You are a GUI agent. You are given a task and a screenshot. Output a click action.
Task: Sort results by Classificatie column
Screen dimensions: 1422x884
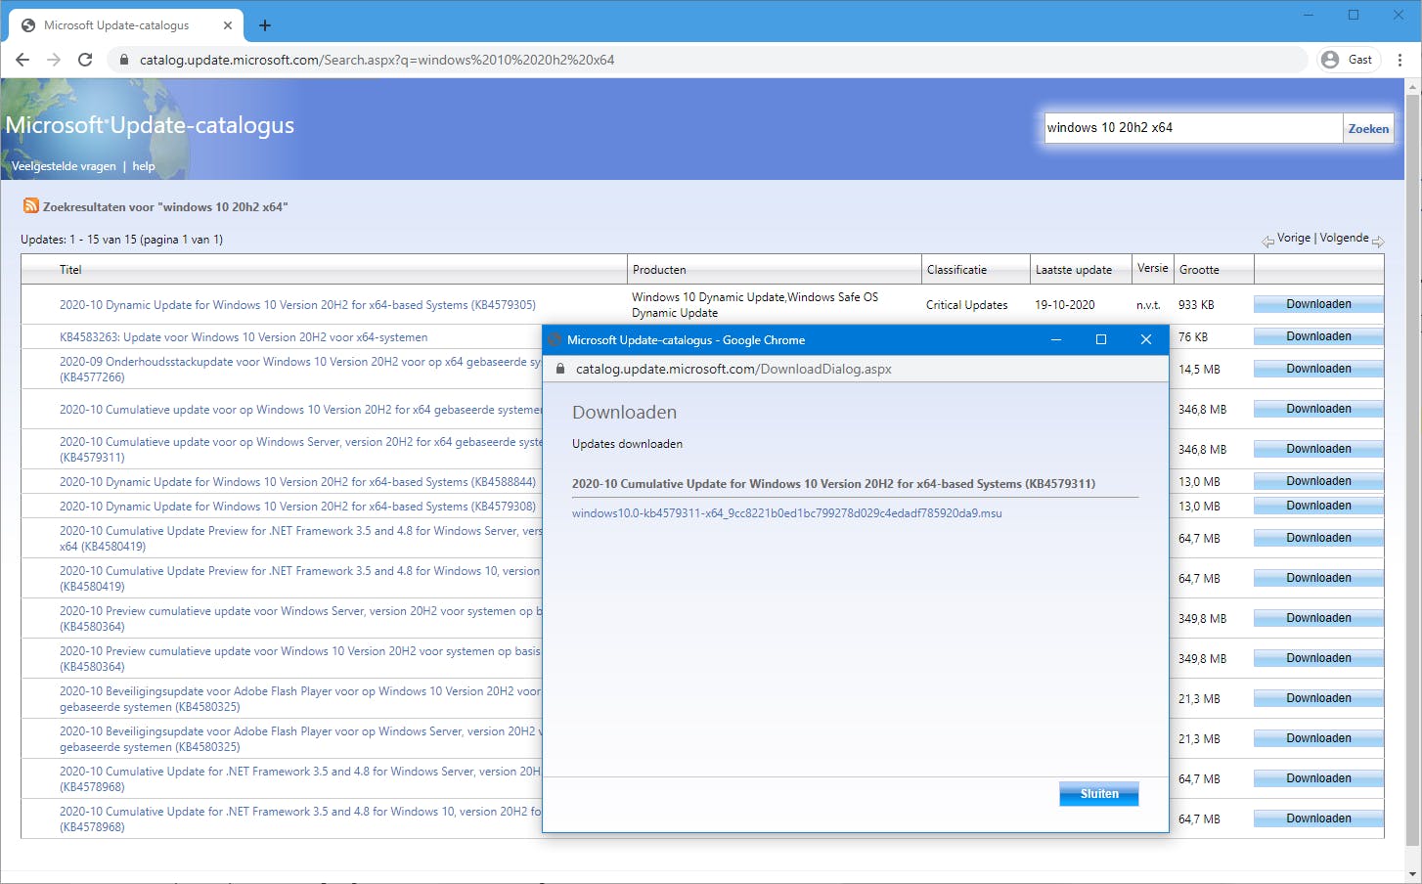click(x=956, y=270)
